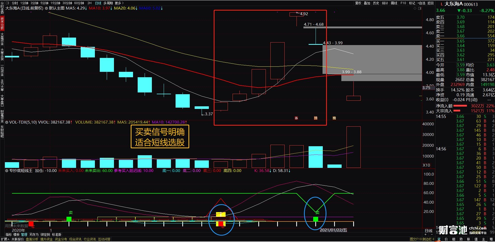Switch to 分时 chart period
This screenshot has height=242, width=495.
[x=15, y=3]
